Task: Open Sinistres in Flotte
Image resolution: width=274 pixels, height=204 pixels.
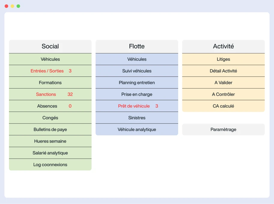Action: 137,118
